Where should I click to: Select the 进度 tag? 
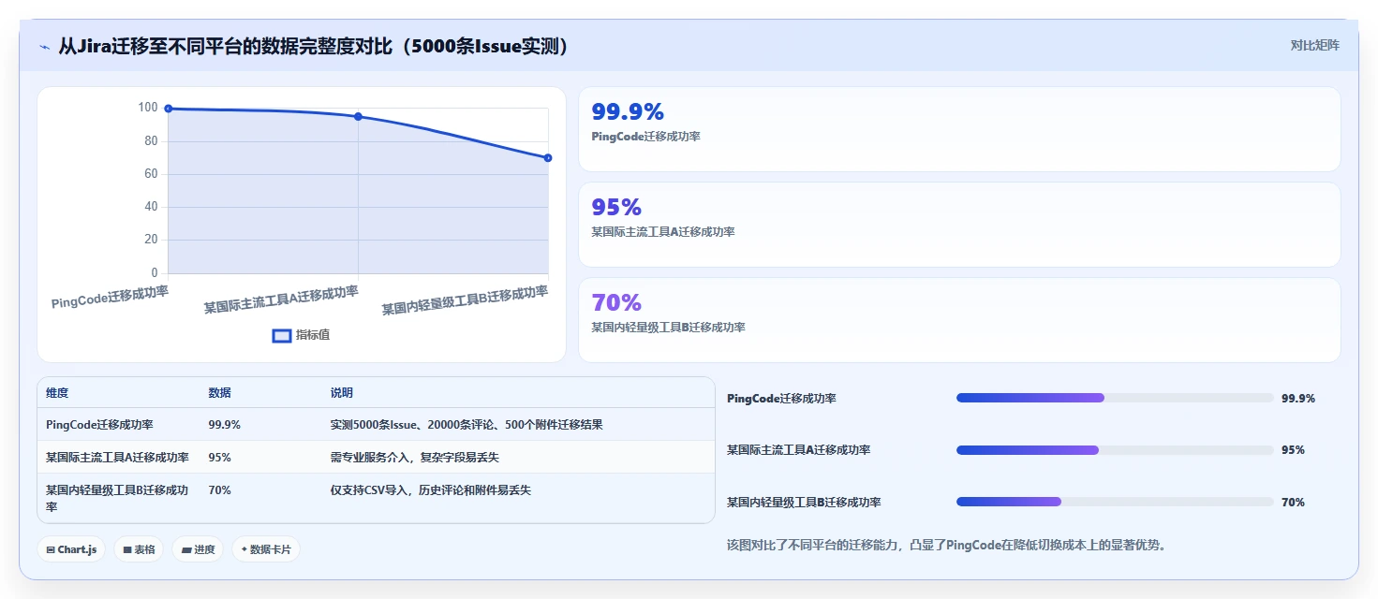[198, 549]
